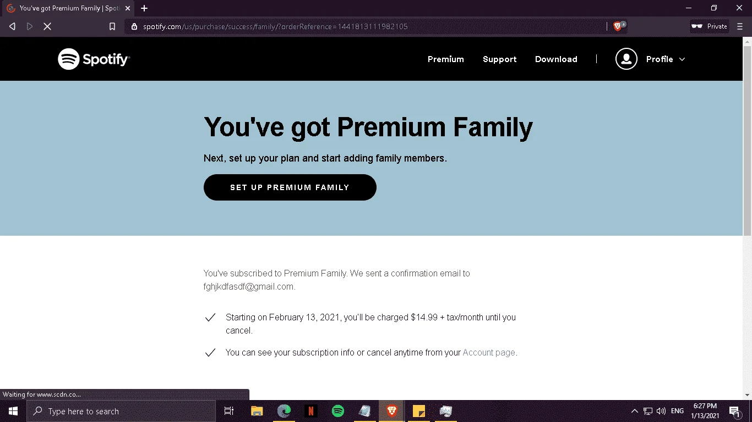
Task: Click the Spotify logo in header
Action: tap(94, 59)
